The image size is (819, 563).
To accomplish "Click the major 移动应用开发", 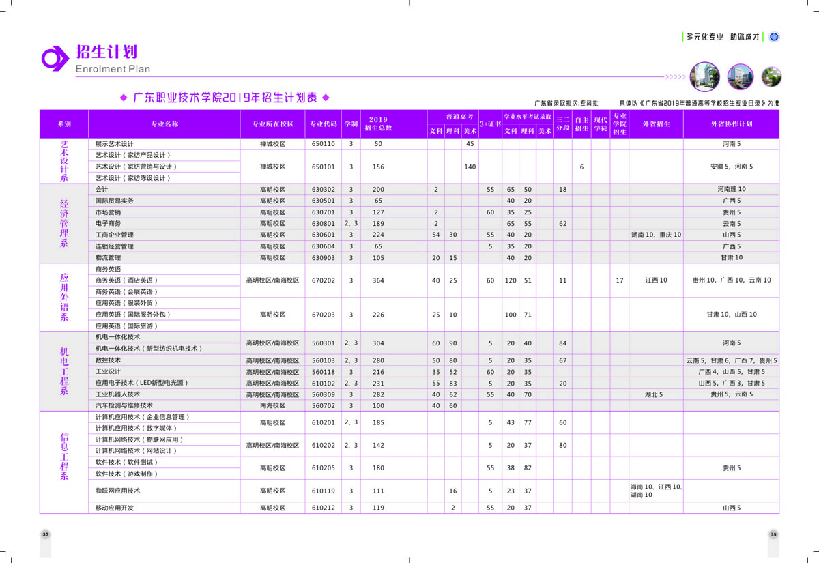I will (115, 508).
